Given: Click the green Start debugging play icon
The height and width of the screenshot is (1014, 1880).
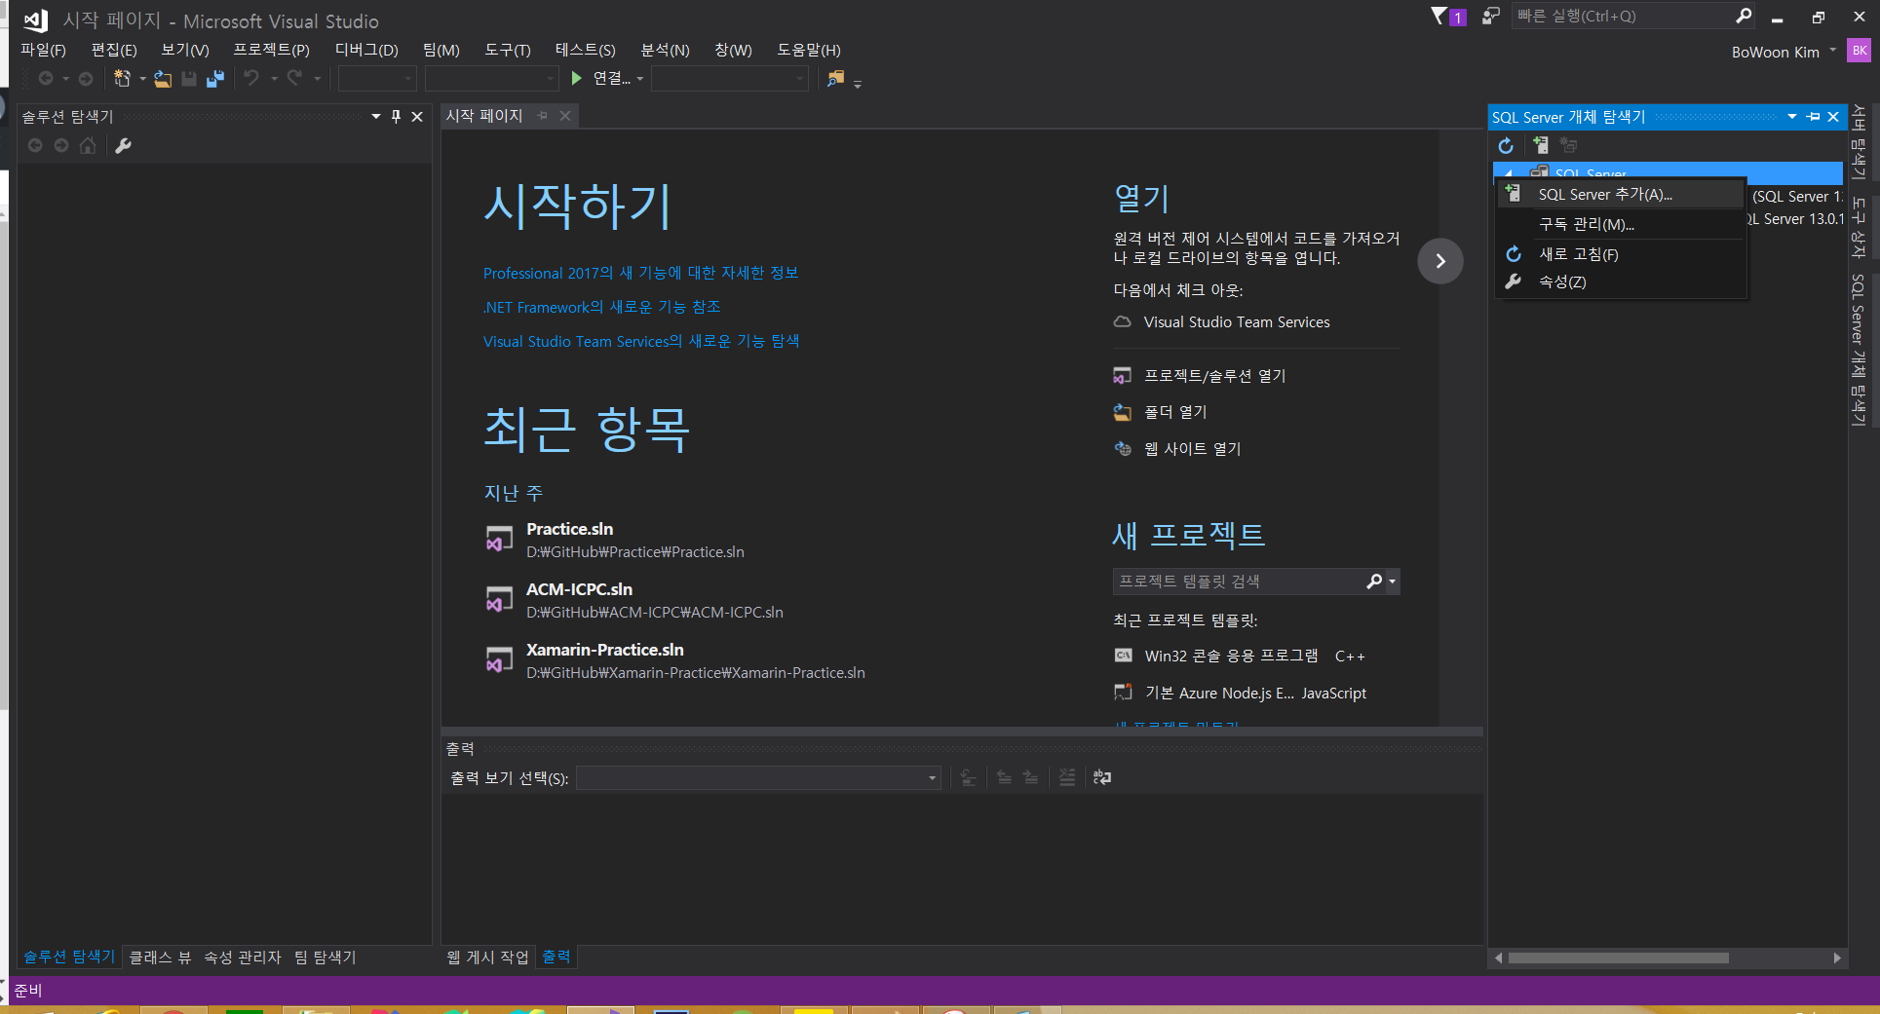Looking at the screenshot, I should pyautogui.click(x=576, y=78).
